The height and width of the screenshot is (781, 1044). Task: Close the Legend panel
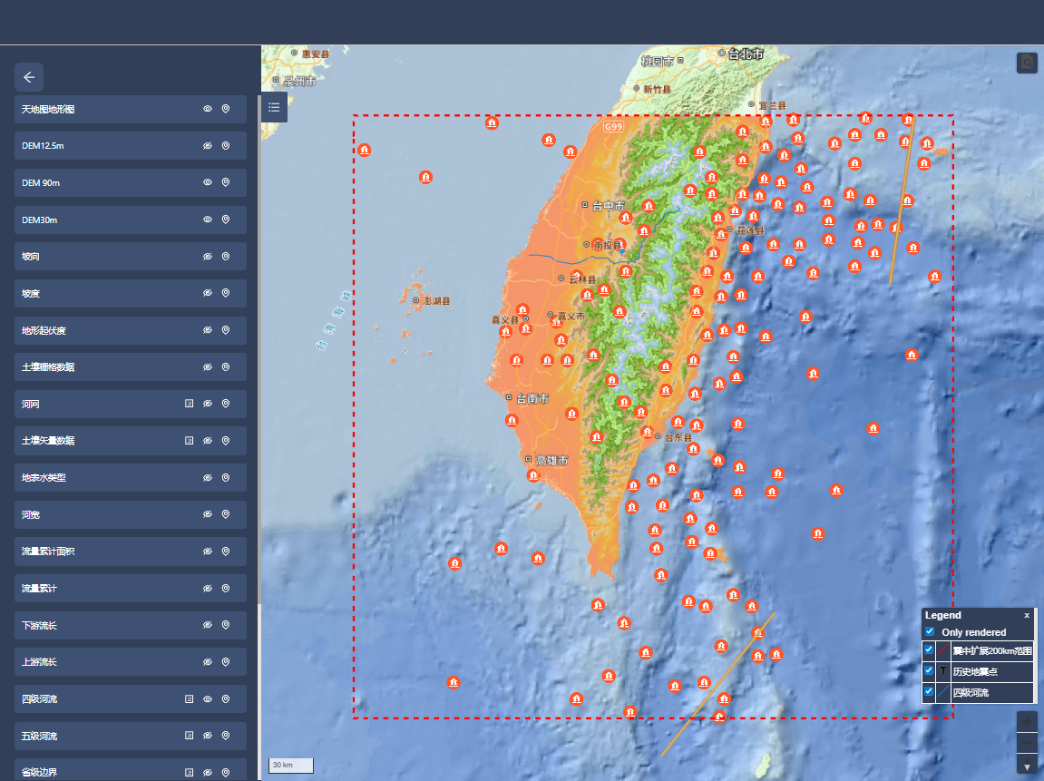(1027, 615)
